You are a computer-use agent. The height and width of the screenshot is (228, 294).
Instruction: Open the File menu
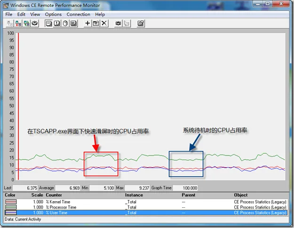tap(8, 15)
